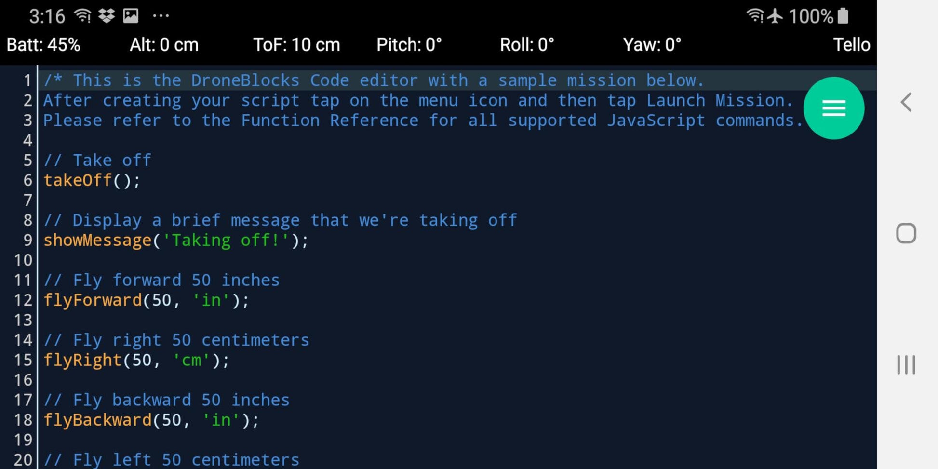This screenshot has height=469, width=938.
Task: Open the green hamburger menu button
Action: (x=833, y=108)
